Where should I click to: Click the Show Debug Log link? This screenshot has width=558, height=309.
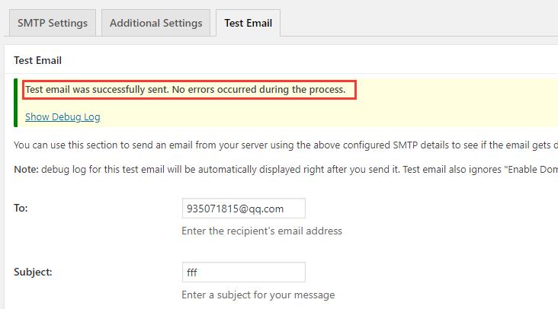63,117
